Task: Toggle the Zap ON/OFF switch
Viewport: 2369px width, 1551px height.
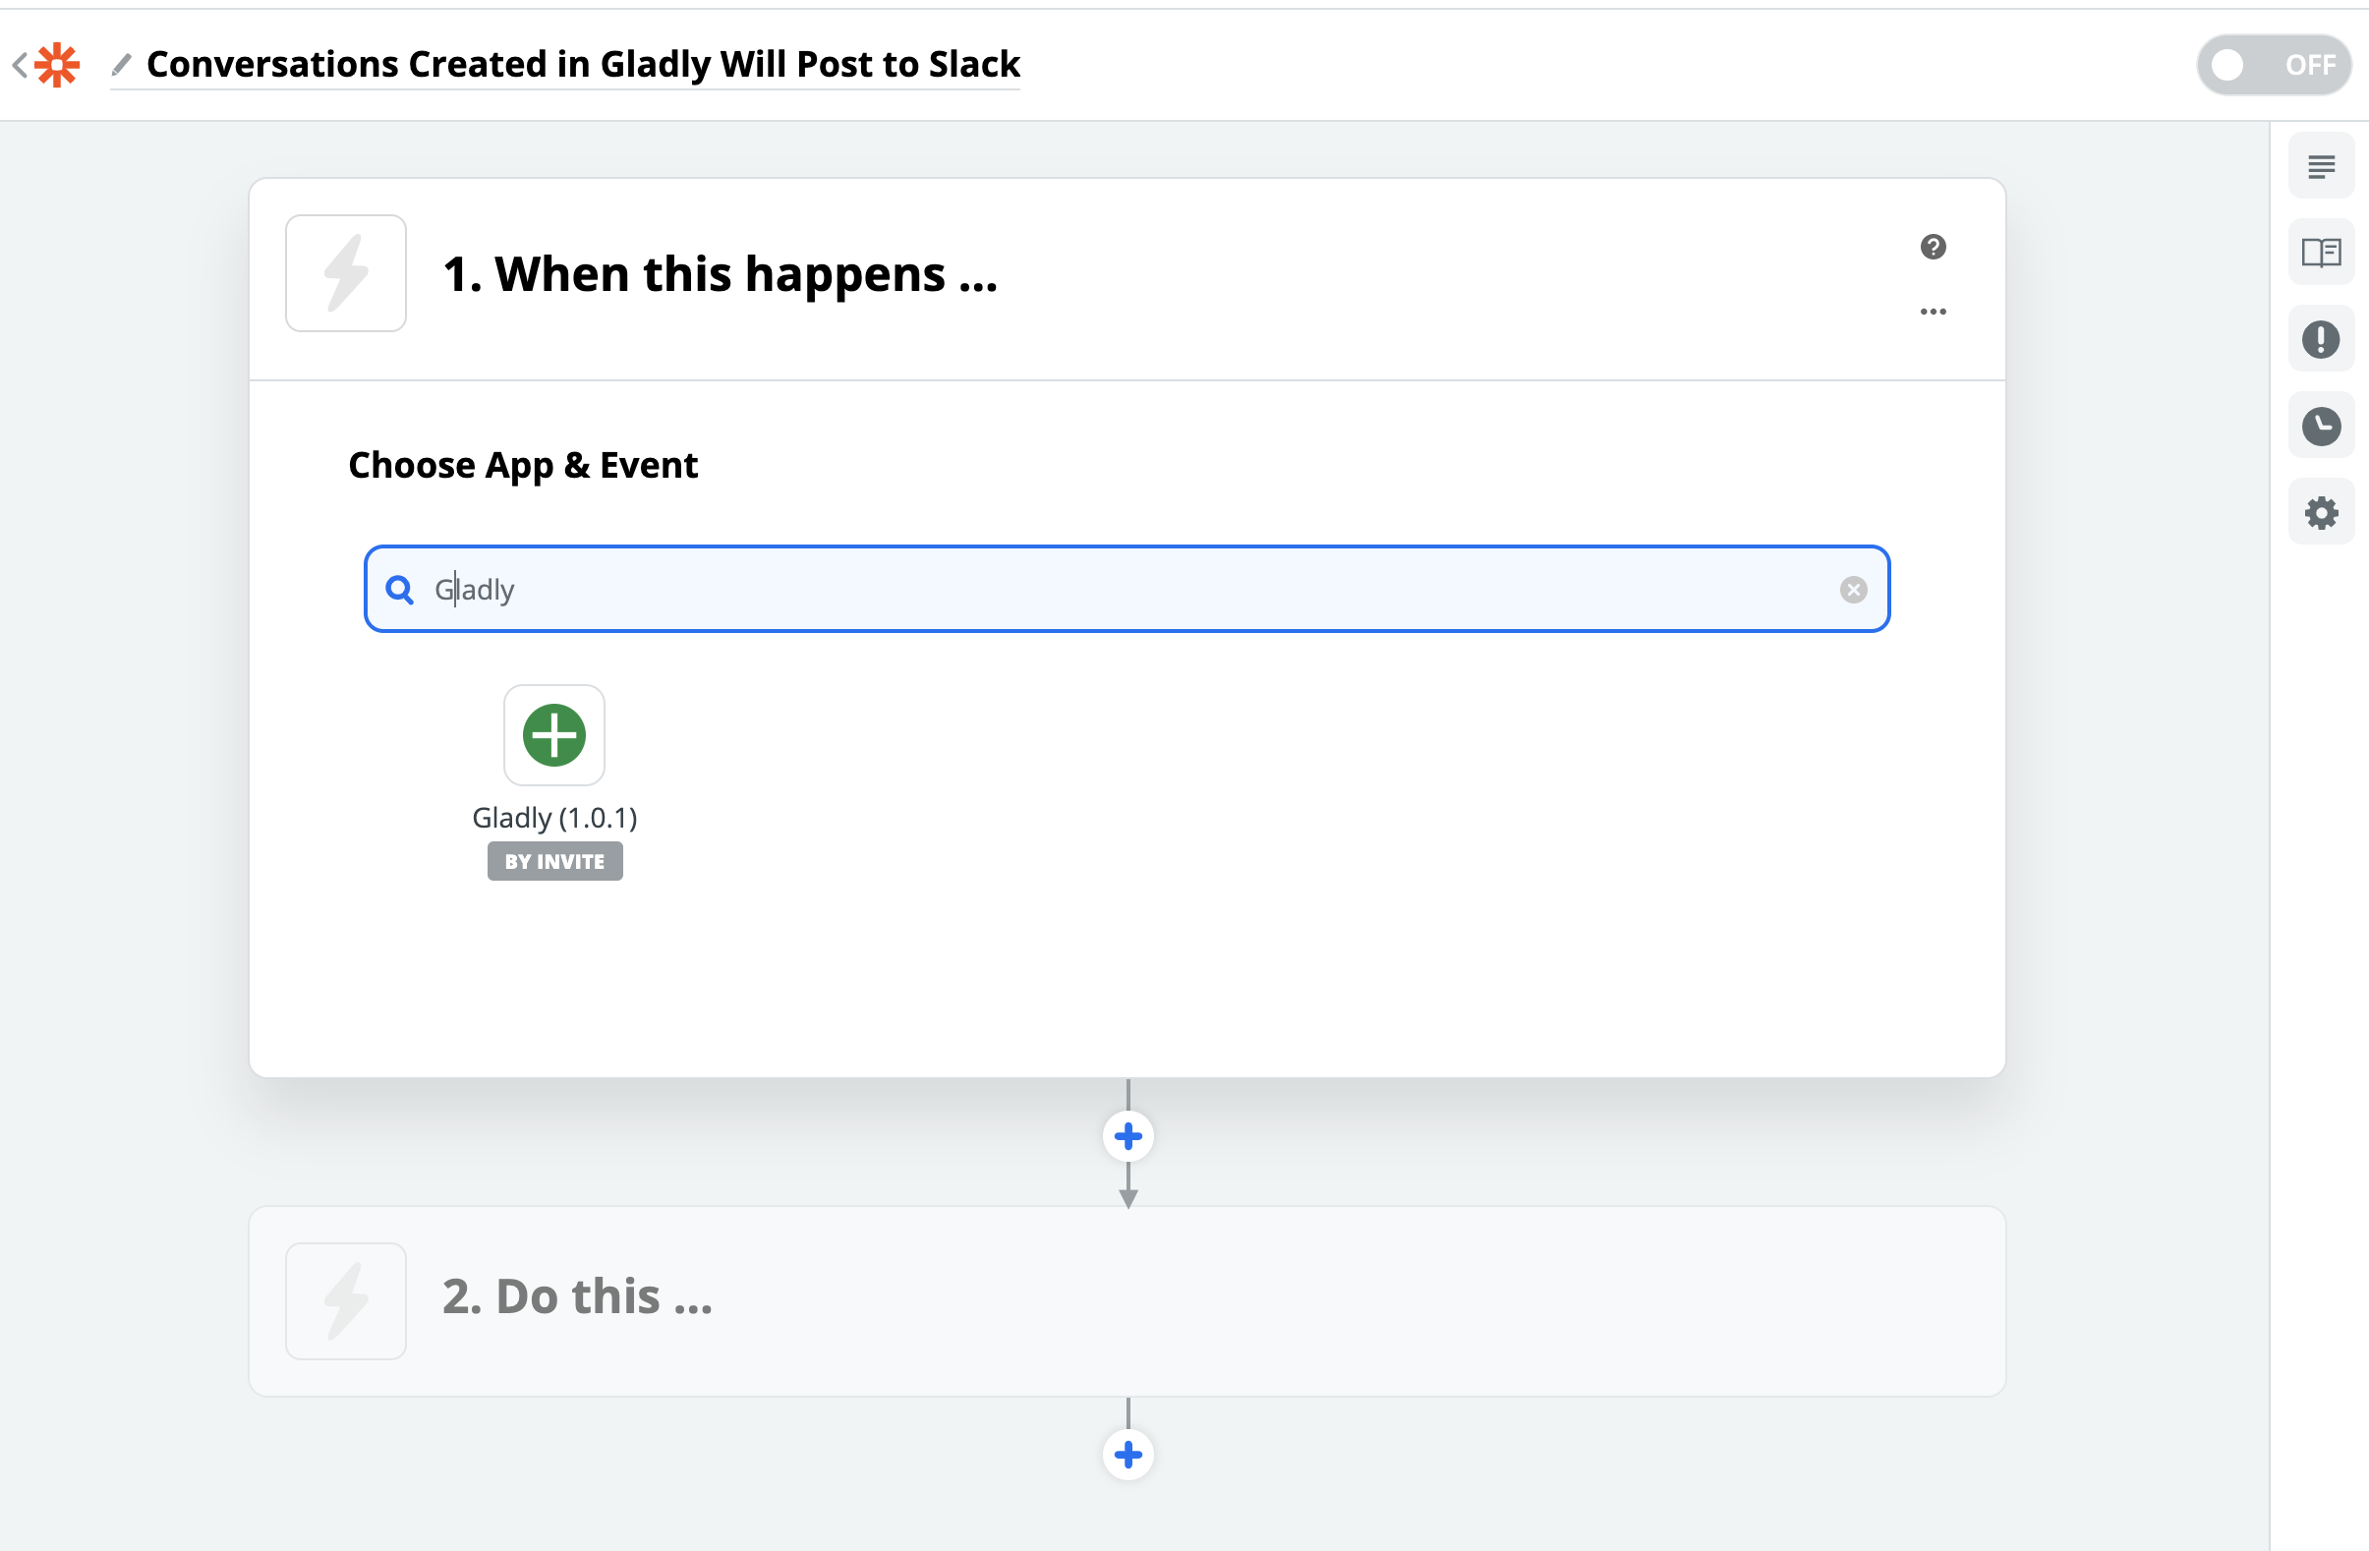Action: 2274,66
